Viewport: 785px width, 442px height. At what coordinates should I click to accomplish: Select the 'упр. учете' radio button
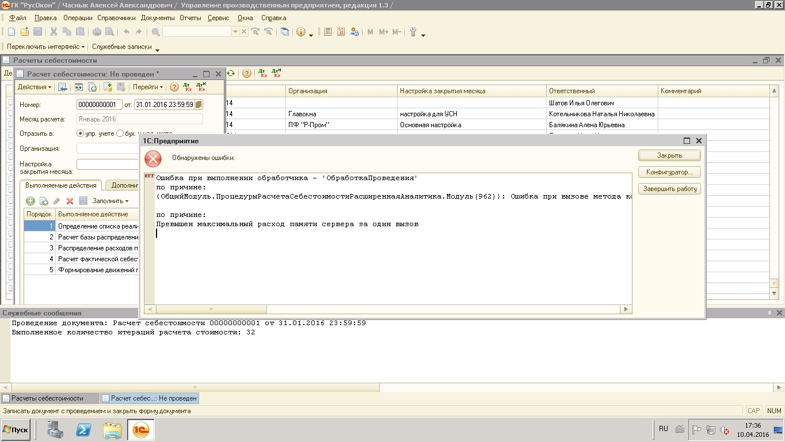point(81,134)
